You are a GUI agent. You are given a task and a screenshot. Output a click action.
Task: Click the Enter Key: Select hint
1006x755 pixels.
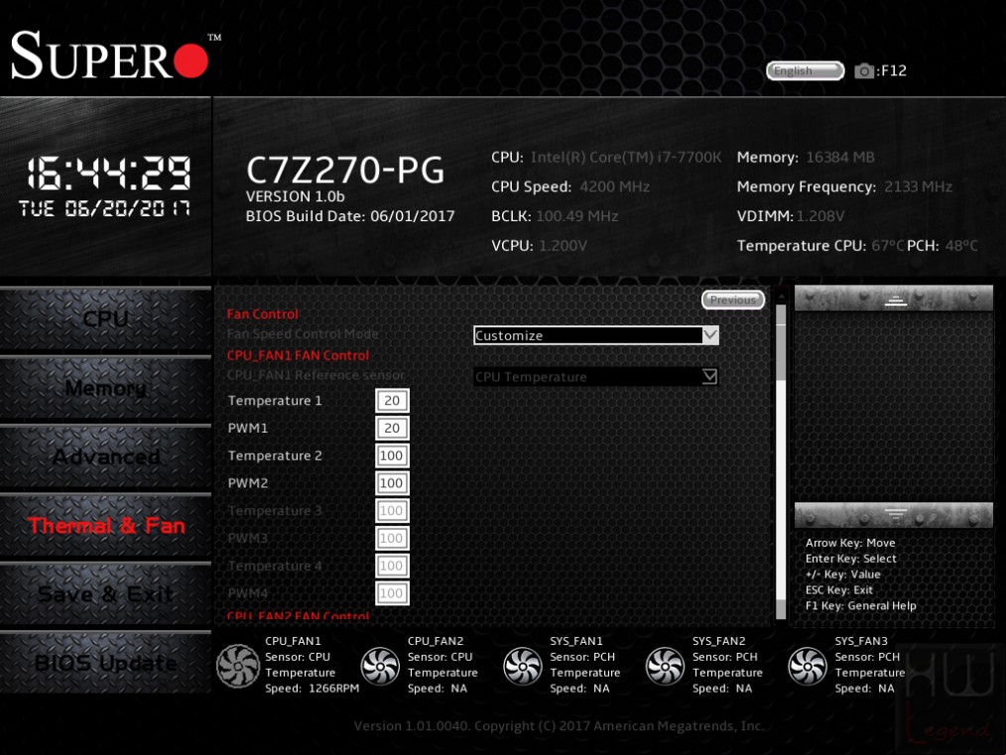click(851, 559)
